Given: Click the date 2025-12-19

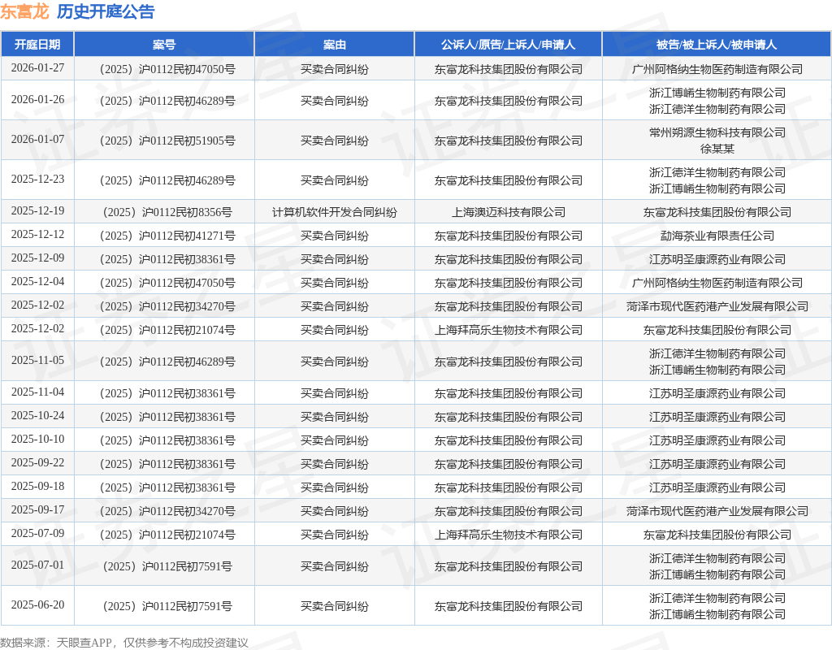Looking at the screenshot, I should click(37, 211).
